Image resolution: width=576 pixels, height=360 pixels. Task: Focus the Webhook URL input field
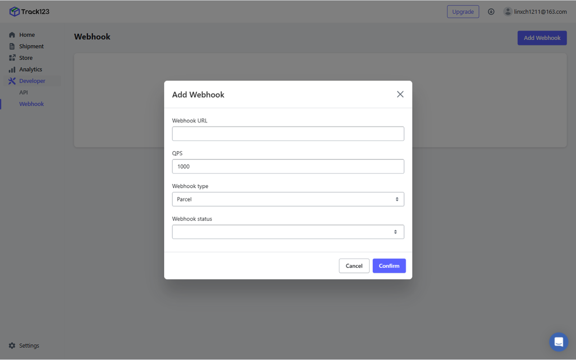pyautogui.click(x=288, y=134)
